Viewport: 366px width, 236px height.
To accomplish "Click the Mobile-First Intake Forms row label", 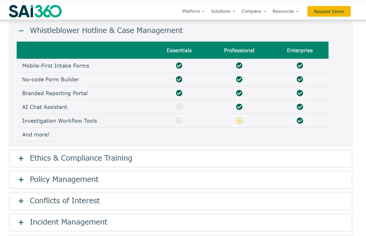I will click(56, 66).
